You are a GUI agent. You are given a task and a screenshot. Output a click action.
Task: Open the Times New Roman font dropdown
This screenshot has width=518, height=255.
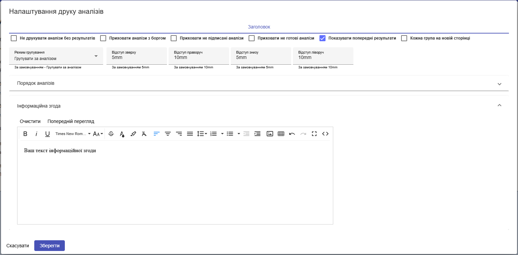click(x=73, y=134)
